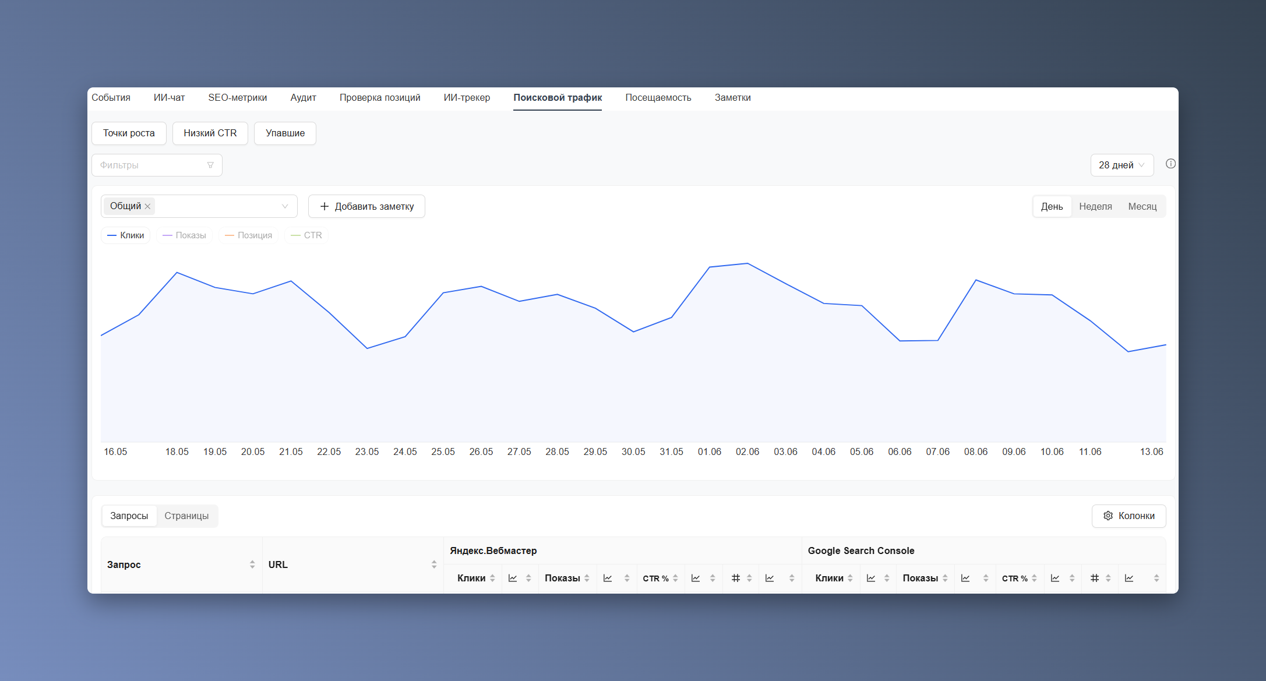Click the Упавшие button

tap(285, 133)
